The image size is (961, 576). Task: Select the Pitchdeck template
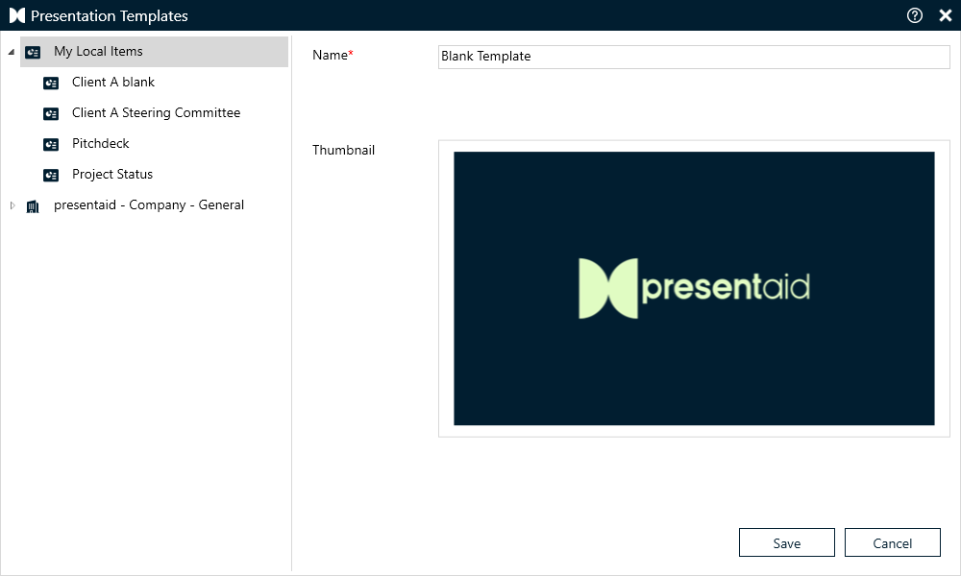pos(101,143)
